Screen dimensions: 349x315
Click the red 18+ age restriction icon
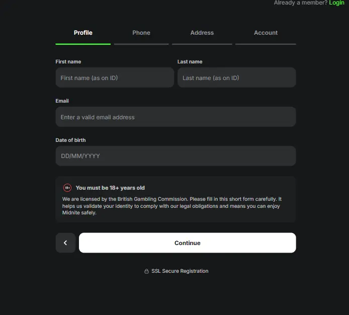point(67,188)
